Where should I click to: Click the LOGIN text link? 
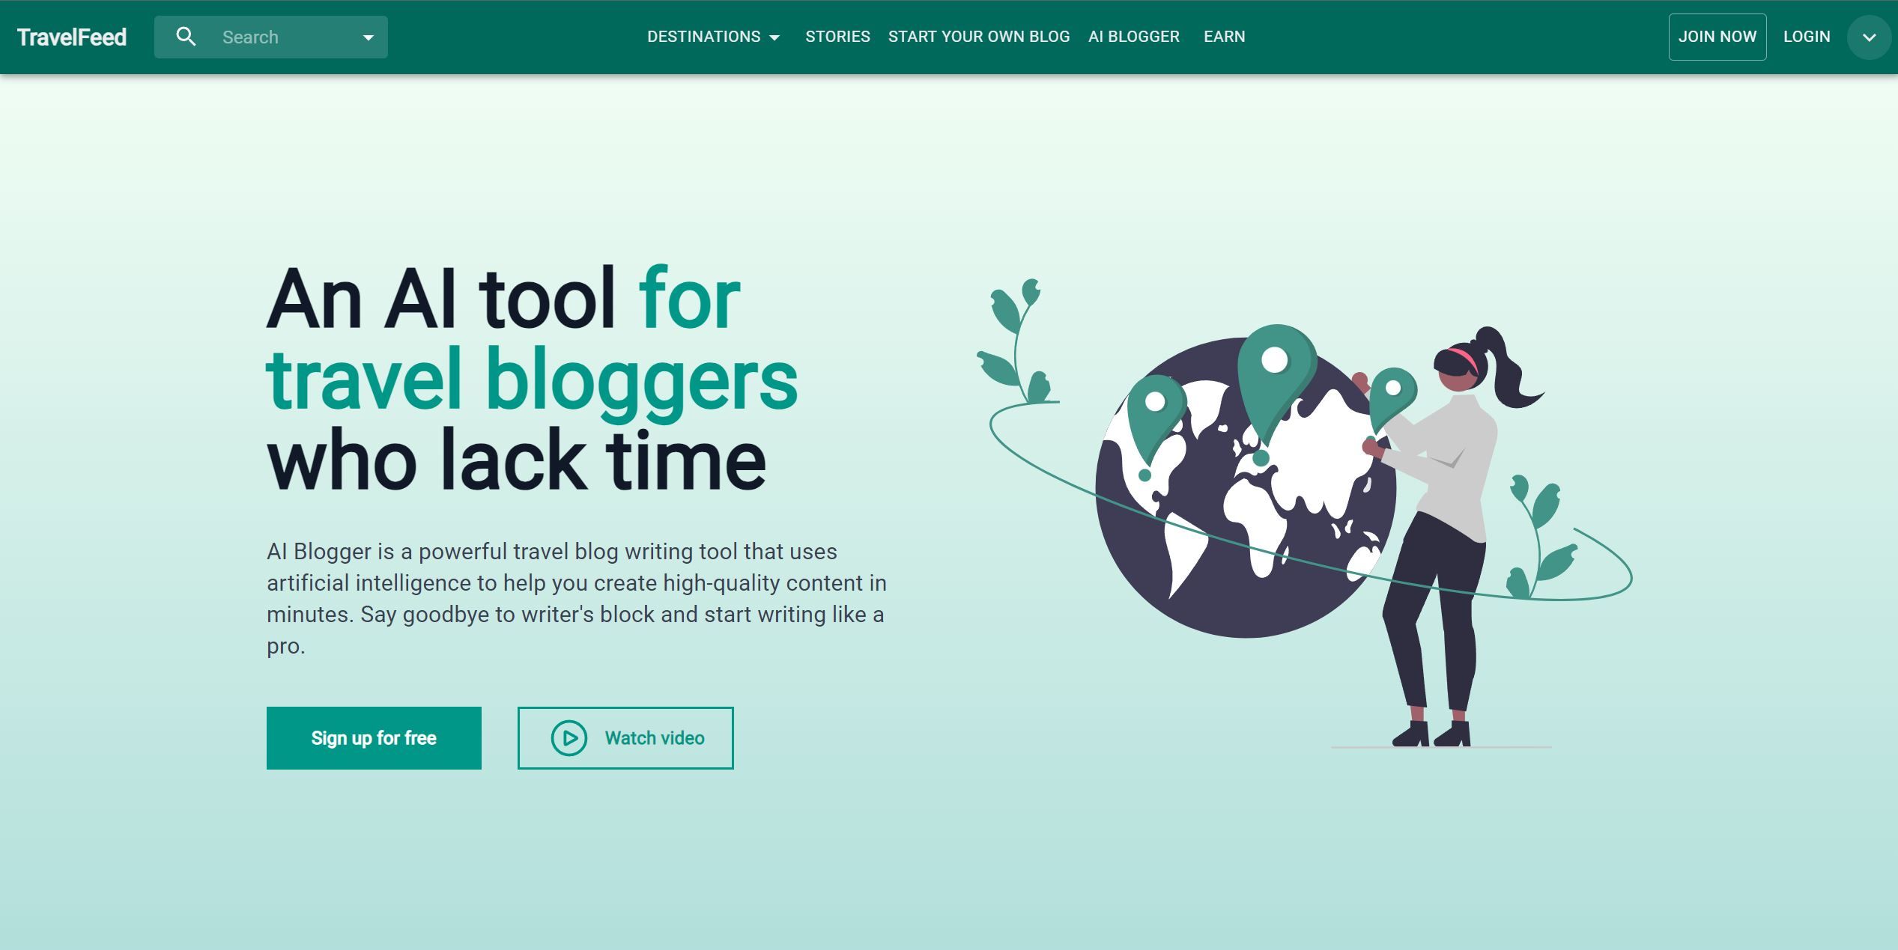click(x=1807, y=37)
